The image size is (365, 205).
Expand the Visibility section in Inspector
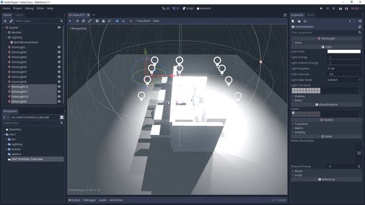point(293,132)
